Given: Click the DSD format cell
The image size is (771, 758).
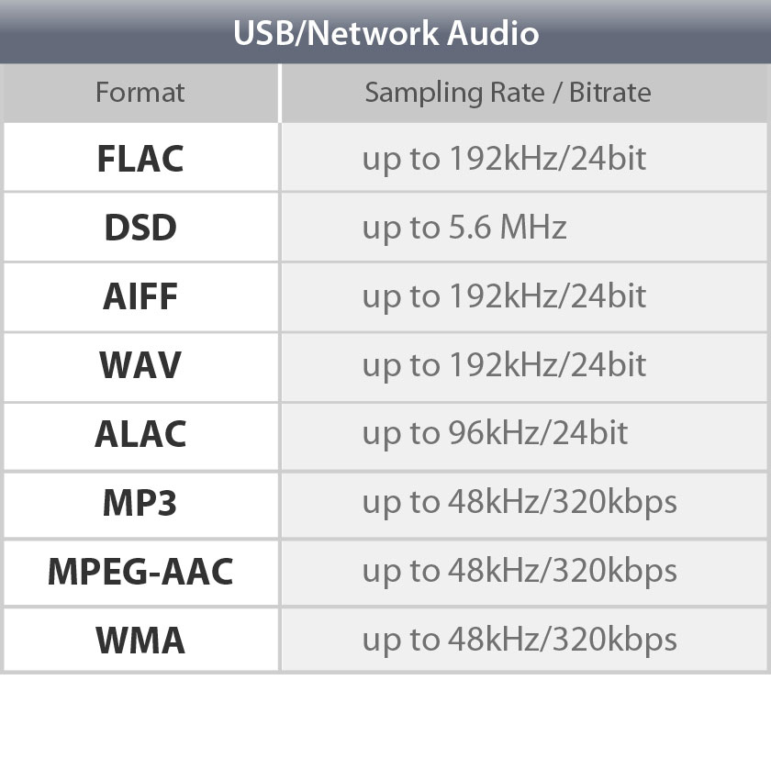Looking at the screenshot, I should 140,227.
